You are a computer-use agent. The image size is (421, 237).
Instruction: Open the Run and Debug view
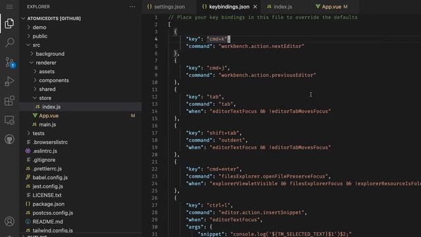[x=9, y=82]
